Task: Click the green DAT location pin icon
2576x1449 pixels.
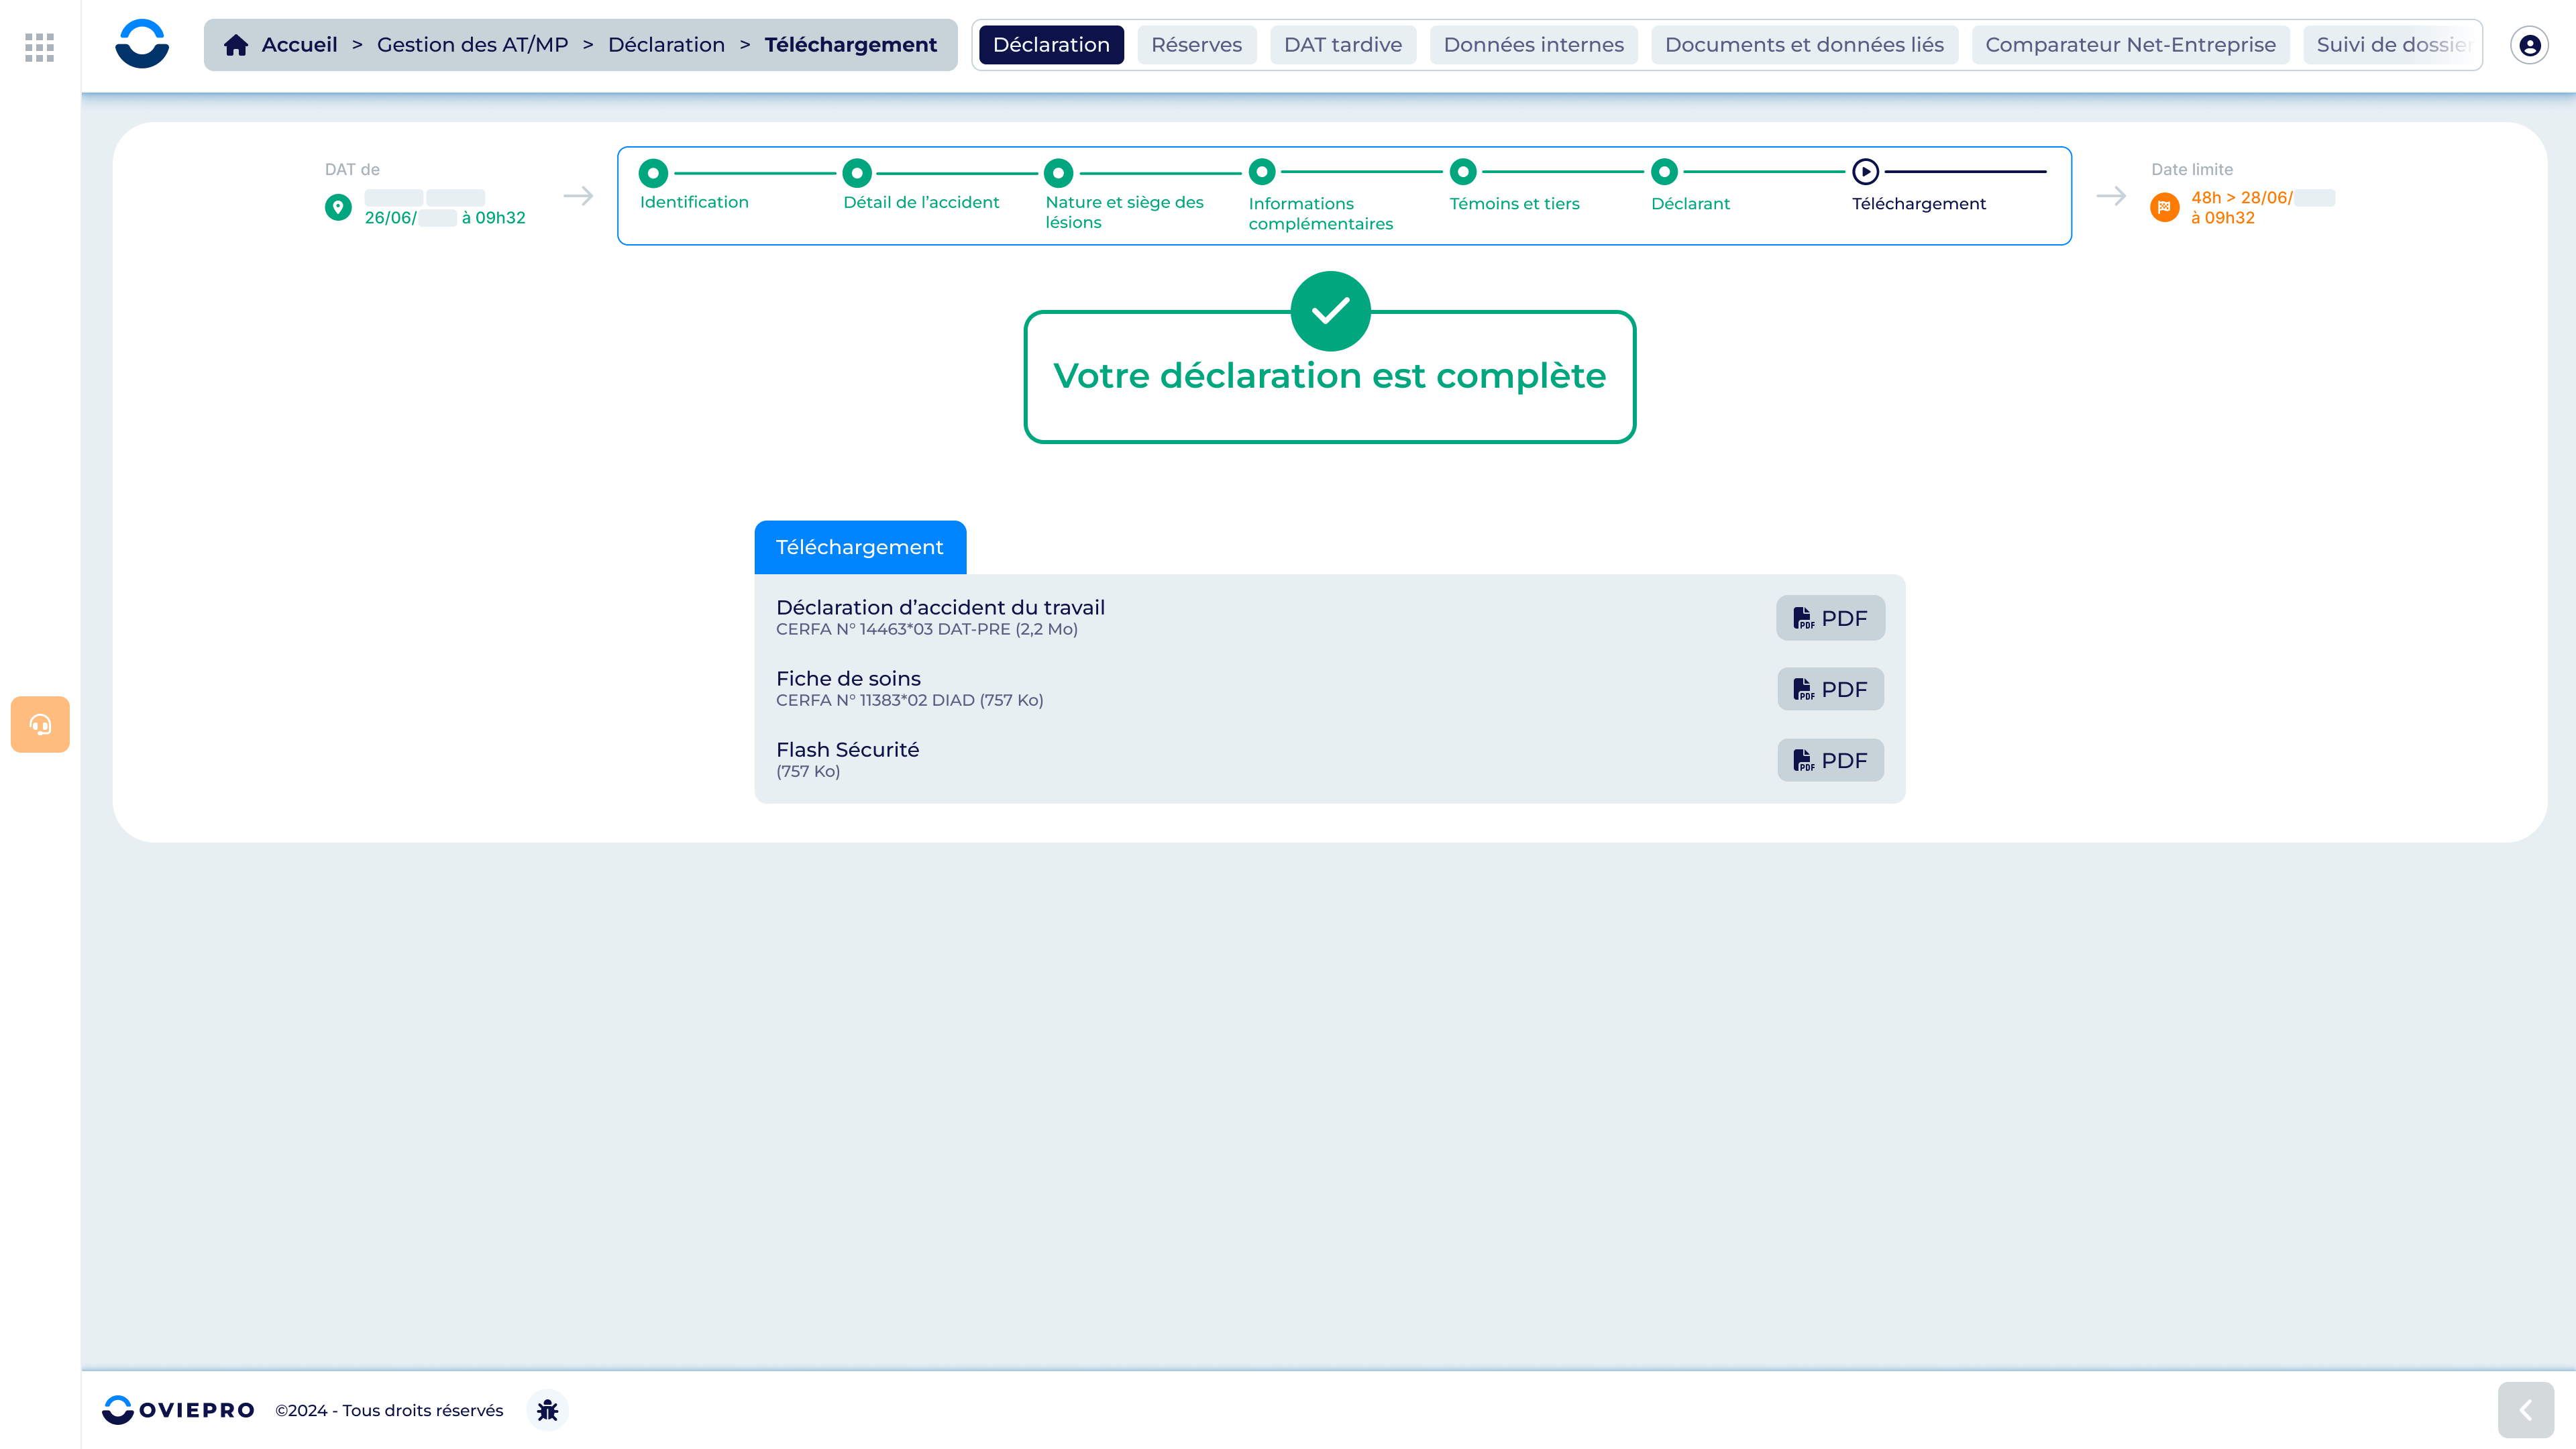Action: (x=338, y=207)
